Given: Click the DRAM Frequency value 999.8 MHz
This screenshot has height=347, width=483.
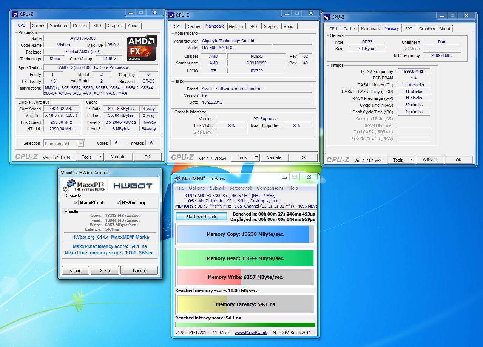Looking at the screenshot, I should [x=414, y=72].
